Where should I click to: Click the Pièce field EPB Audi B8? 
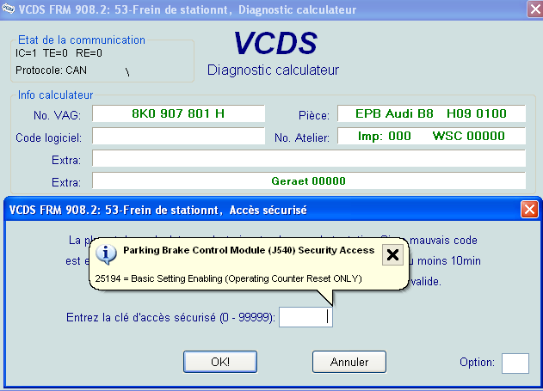430,114
